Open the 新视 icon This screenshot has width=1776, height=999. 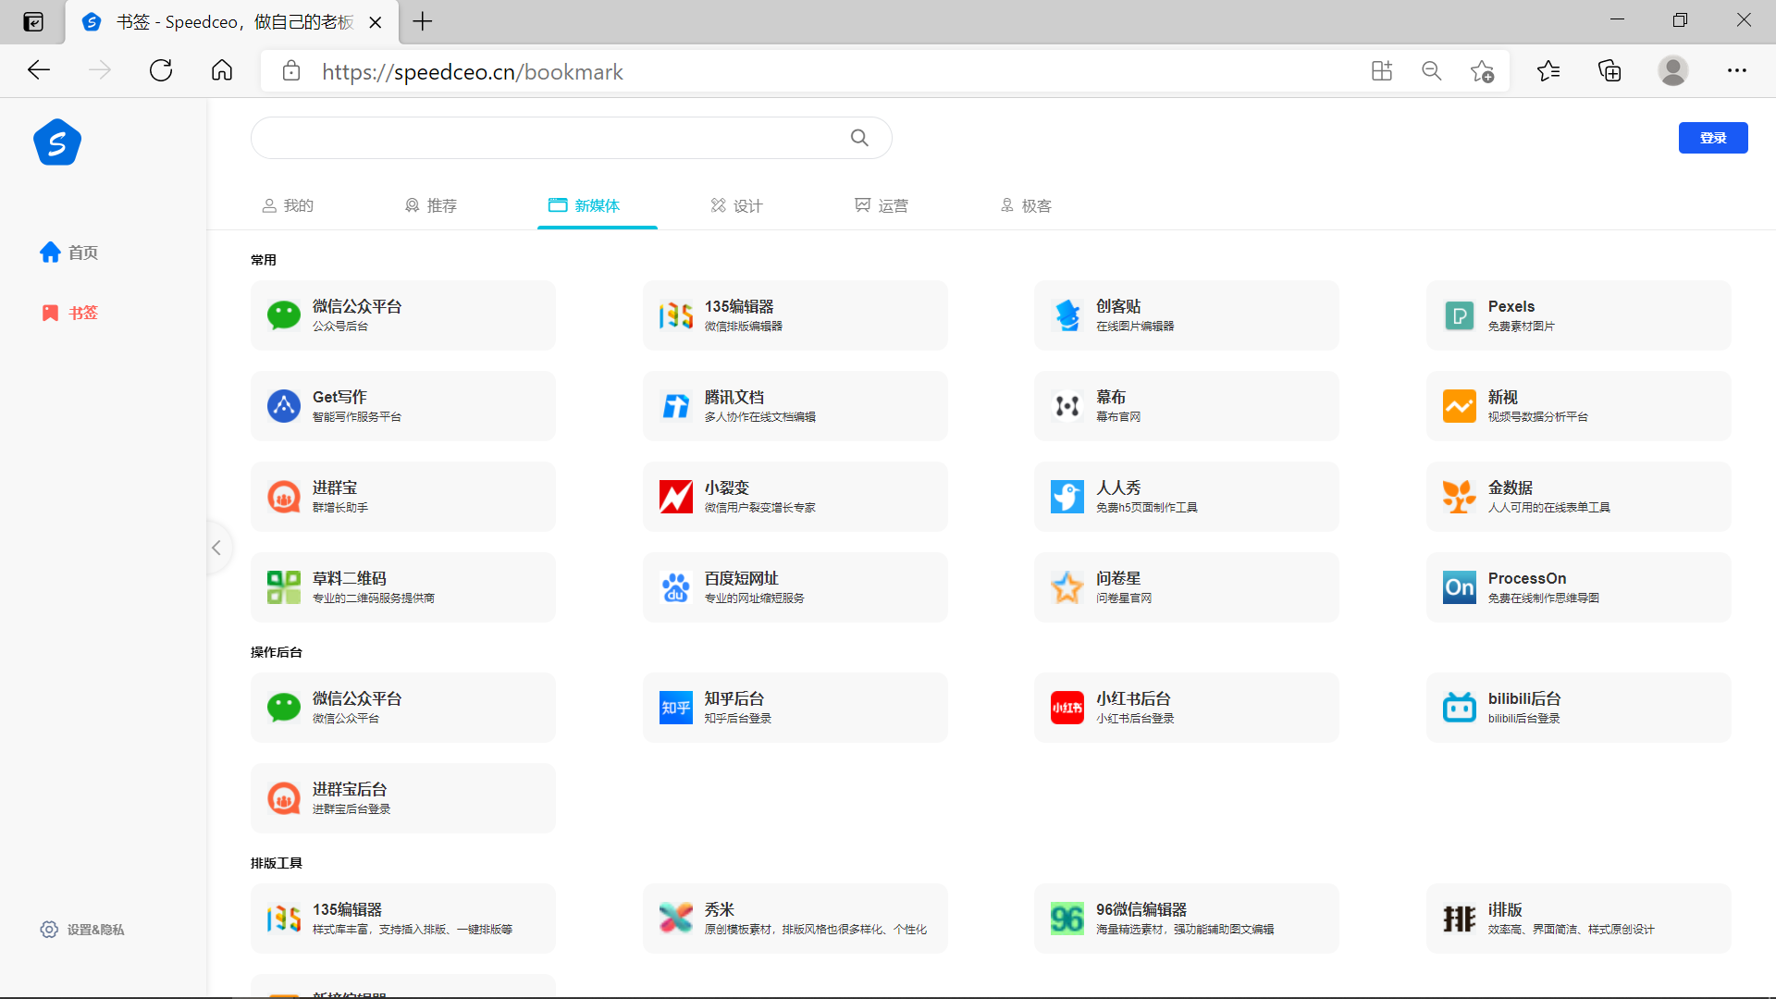(x=1460, y=406)
